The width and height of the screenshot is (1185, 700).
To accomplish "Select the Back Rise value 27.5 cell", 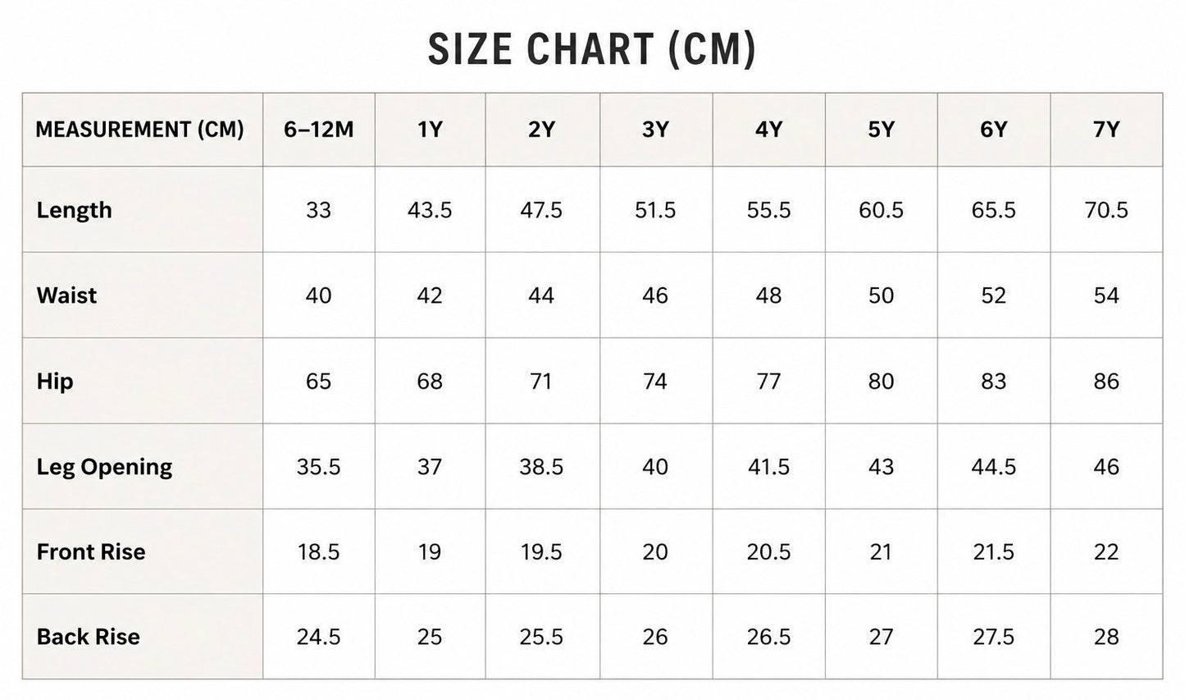I will (x=994, y=637).
